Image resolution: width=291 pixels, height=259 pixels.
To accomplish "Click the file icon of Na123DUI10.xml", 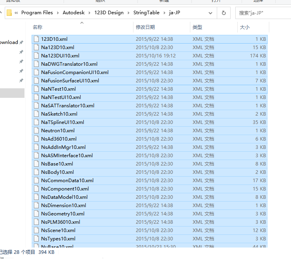I will [x=36, y=56].
